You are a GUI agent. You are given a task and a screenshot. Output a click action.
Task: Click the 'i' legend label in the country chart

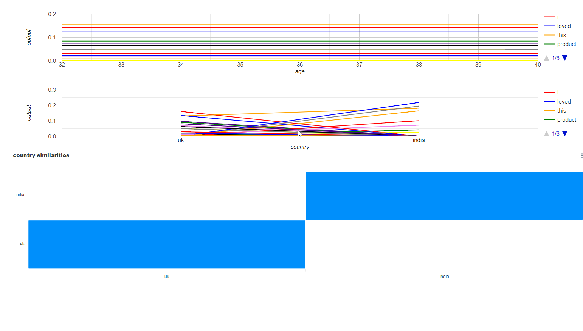tap(557, 92)
